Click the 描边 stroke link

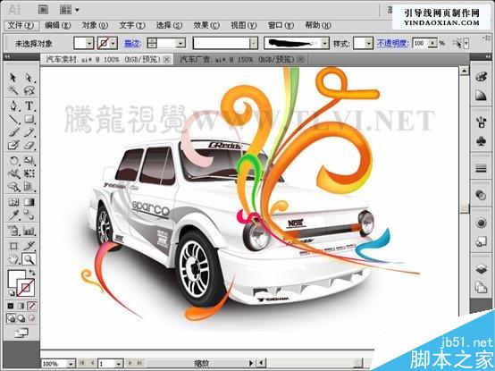click(x=132, y=43)
